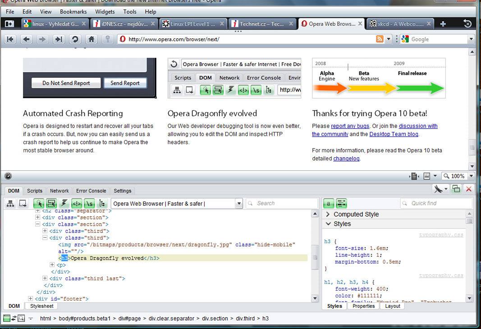Click the 'report any bugs' link
This screenshot has width=481, height=329.
350,126
